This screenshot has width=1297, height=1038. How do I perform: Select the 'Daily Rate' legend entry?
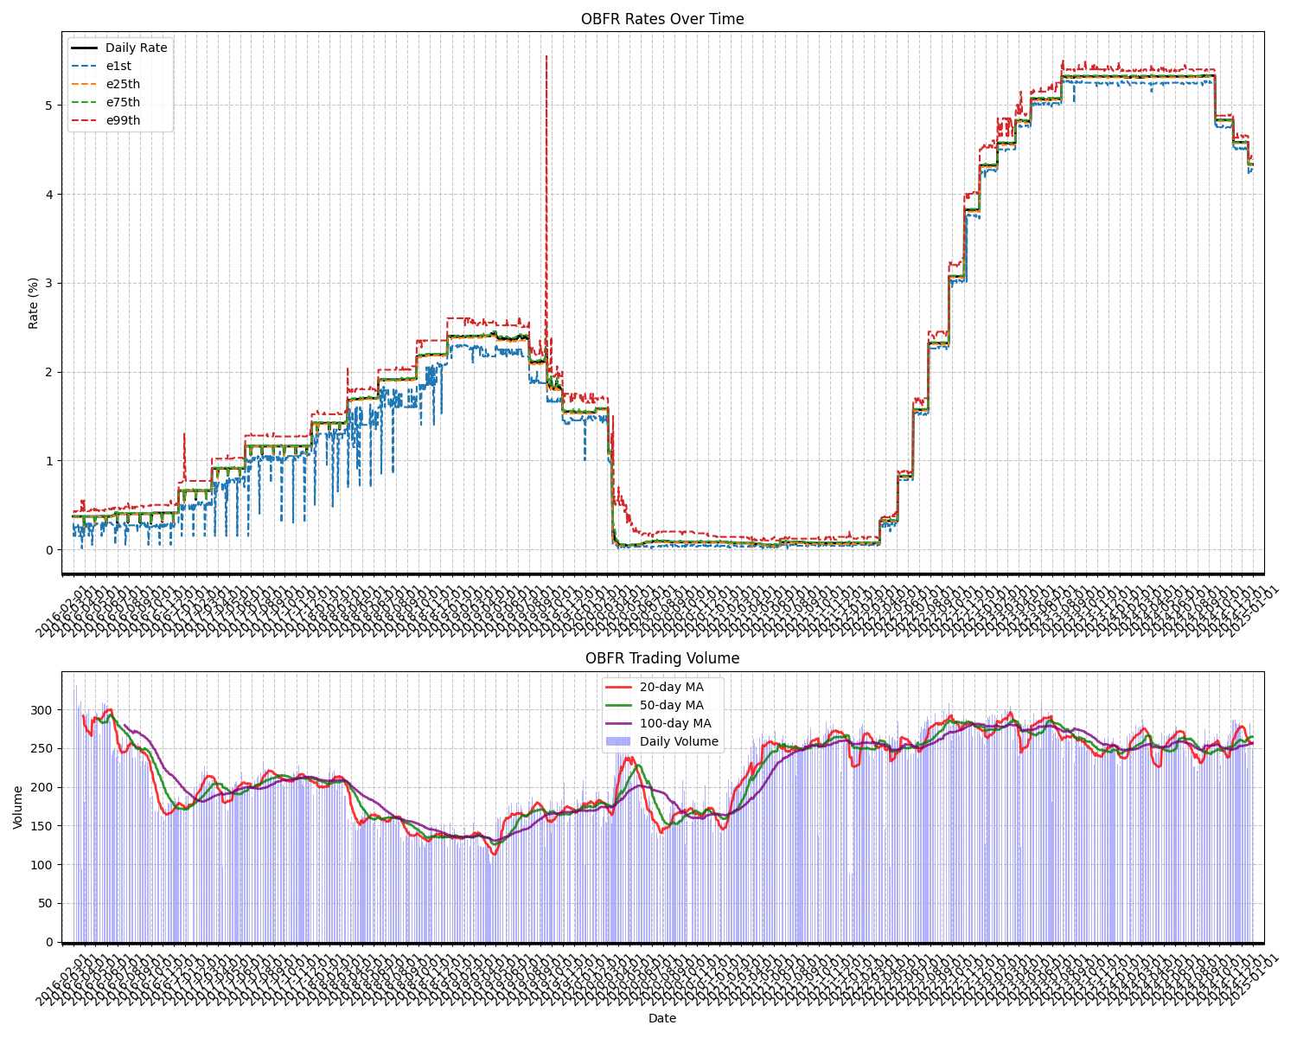tap(136, 48)
